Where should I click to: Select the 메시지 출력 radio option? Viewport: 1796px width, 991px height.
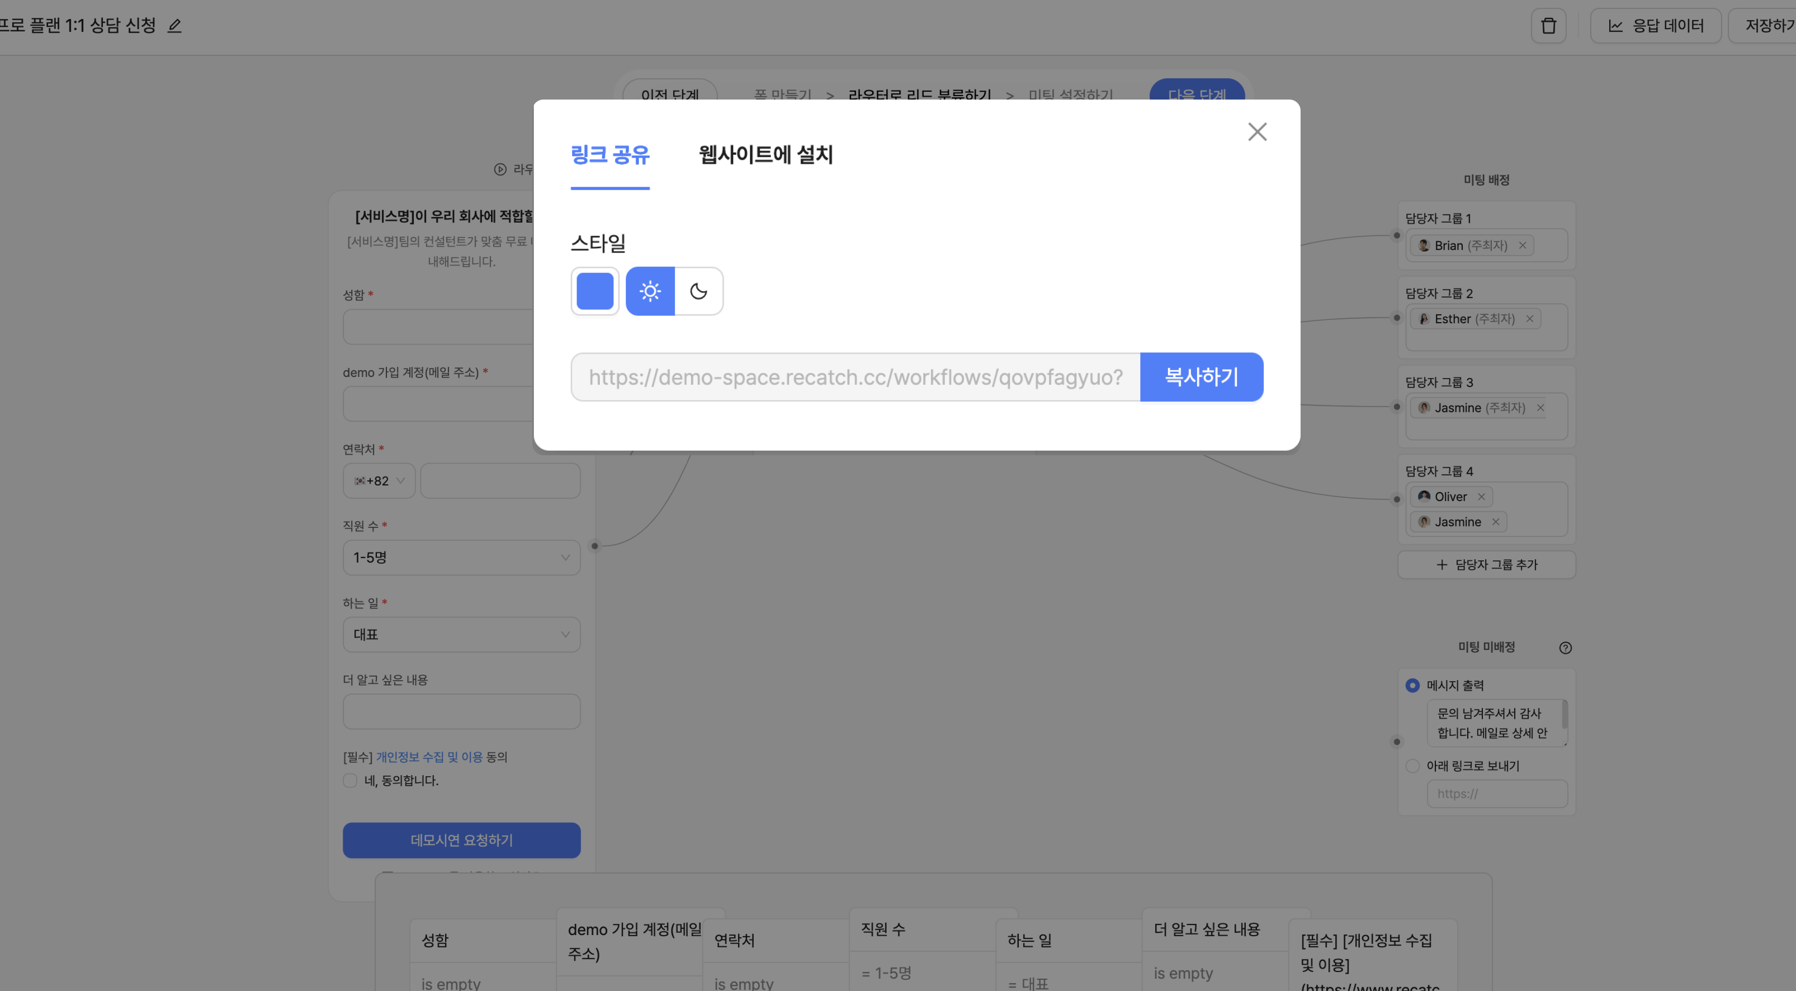[1412, 686]
